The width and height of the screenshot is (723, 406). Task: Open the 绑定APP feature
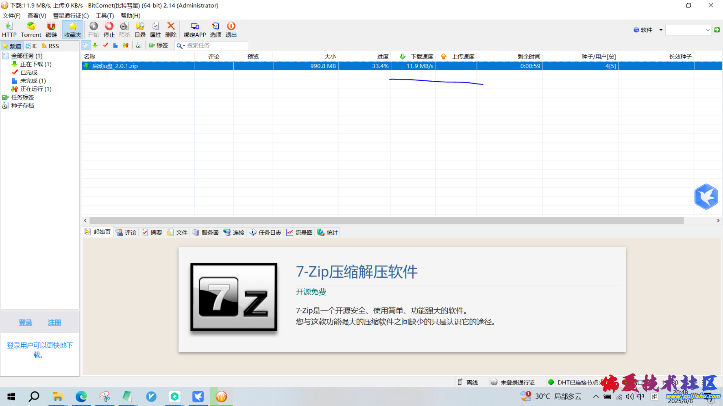(194, 29)
